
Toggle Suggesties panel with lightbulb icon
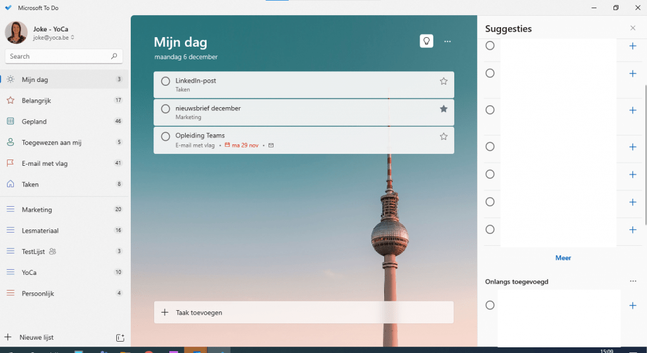426,41
